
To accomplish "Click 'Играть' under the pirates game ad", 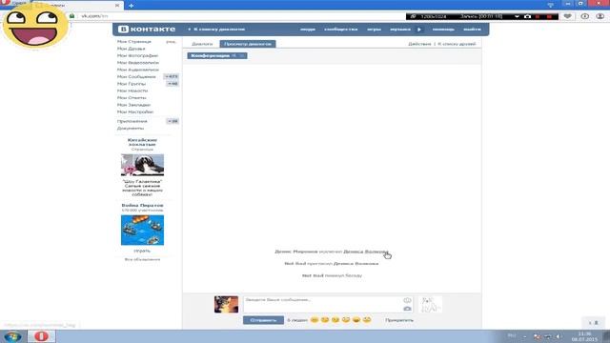I will pyautogui.click(x=142, y=251).
